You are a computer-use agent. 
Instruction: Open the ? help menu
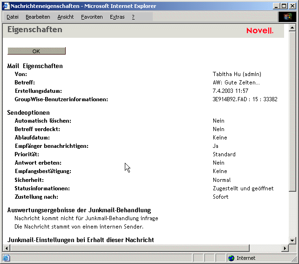[x=133, y=17]
